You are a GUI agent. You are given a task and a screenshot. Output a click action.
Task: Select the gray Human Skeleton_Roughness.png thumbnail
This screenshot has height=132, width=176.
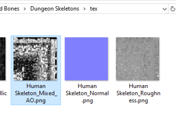tap(137, 59)
